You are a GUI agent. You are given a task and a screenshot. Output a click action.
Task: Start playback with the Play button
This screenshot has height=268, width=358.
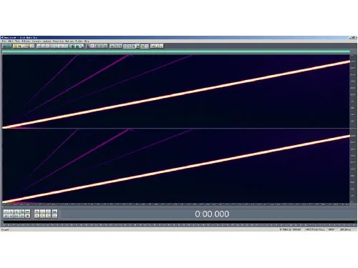point(11,212)
